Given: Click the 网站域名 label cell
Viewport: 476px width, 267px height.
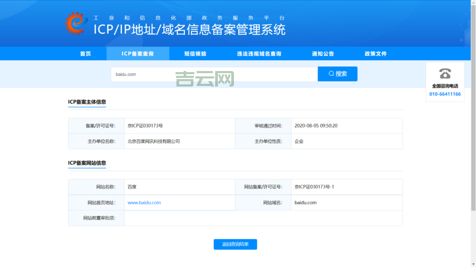Looking at the screenshot, I should click(263, 202).
